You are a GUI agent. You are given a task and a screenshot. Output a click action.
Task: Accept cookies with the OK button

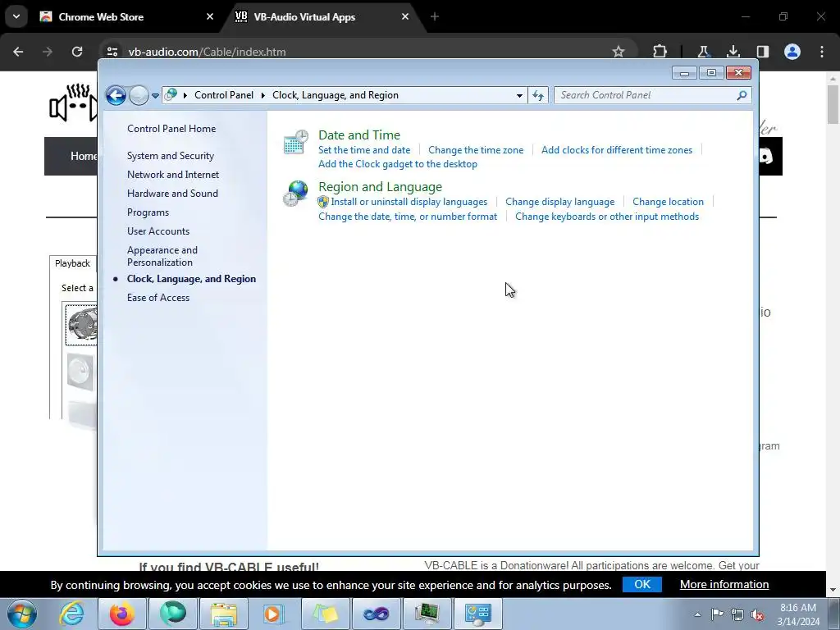641,584
